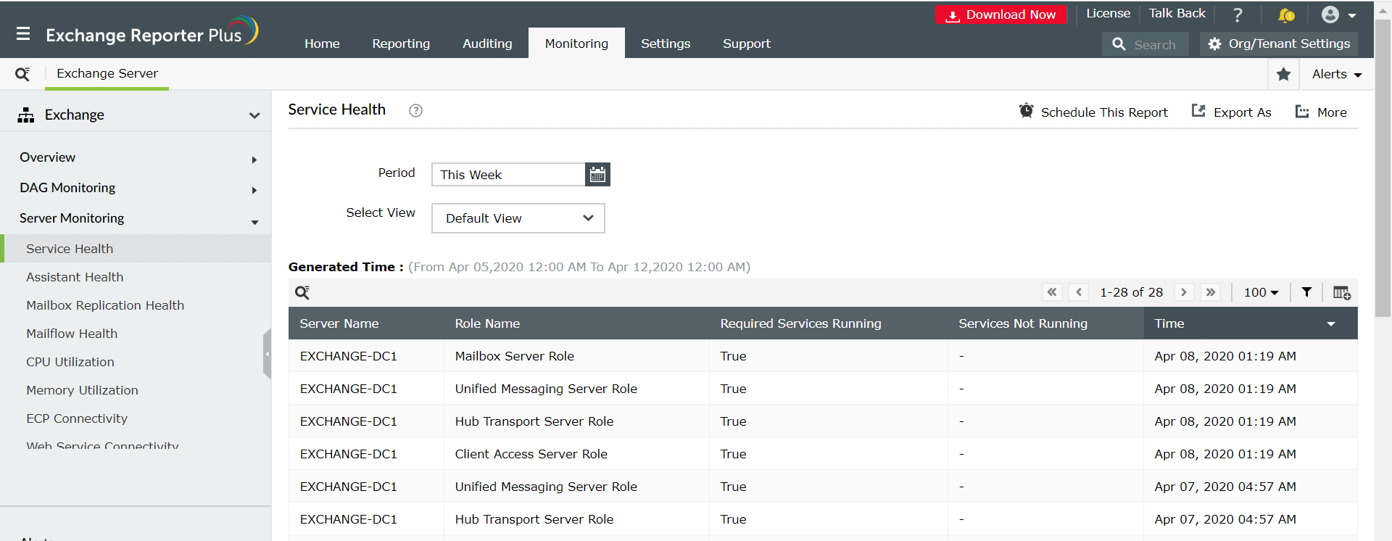Switch to the Monitoring tab
This screenshot has width=1392, height=541.
pos(576,44)
